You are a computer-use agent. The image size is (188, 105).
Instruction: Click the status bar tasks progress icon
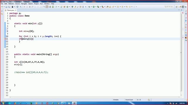tap(149, 100)
